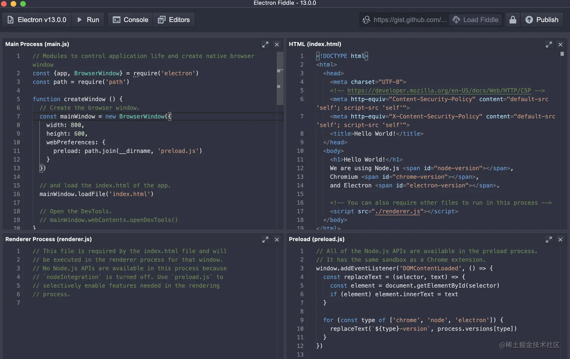
Task: Open the Editors menu
Action: click(174, 20)
